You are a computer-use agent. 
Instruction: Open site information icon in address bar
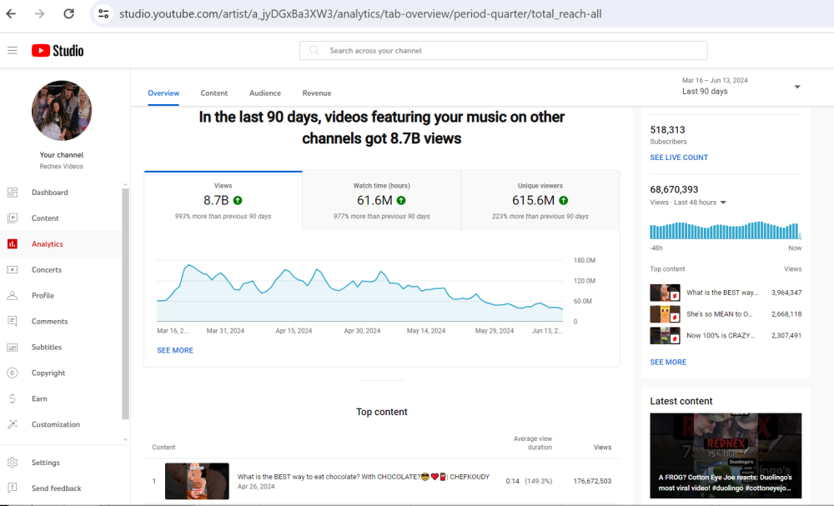click(x=103, y=14)
